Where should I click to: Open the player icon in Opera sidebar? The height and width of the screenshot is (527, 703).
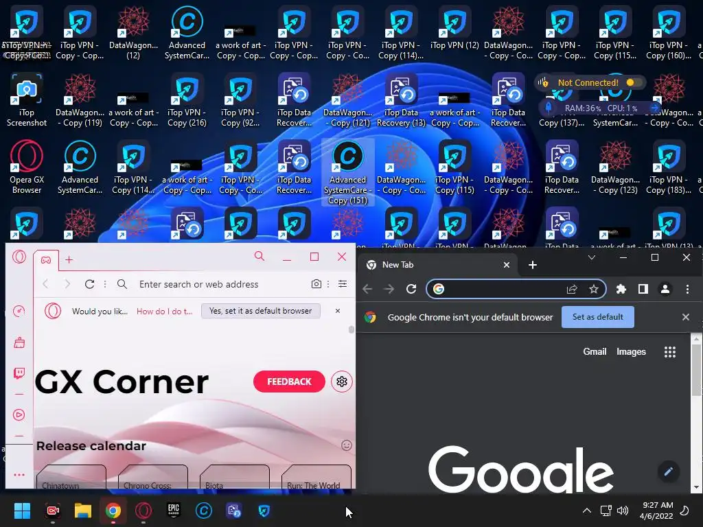19,415
